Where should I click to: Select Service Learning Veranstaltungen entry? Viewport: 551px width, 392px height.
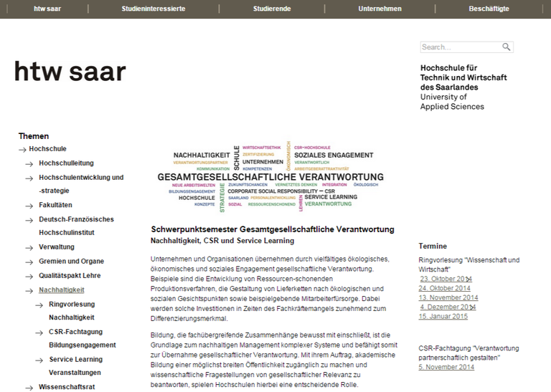pyautogui.click(x=76, y=365)
